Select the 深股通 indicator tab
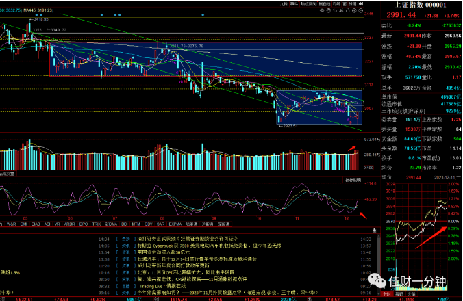This screenshot has width=463, height=301. coord(223,224)
